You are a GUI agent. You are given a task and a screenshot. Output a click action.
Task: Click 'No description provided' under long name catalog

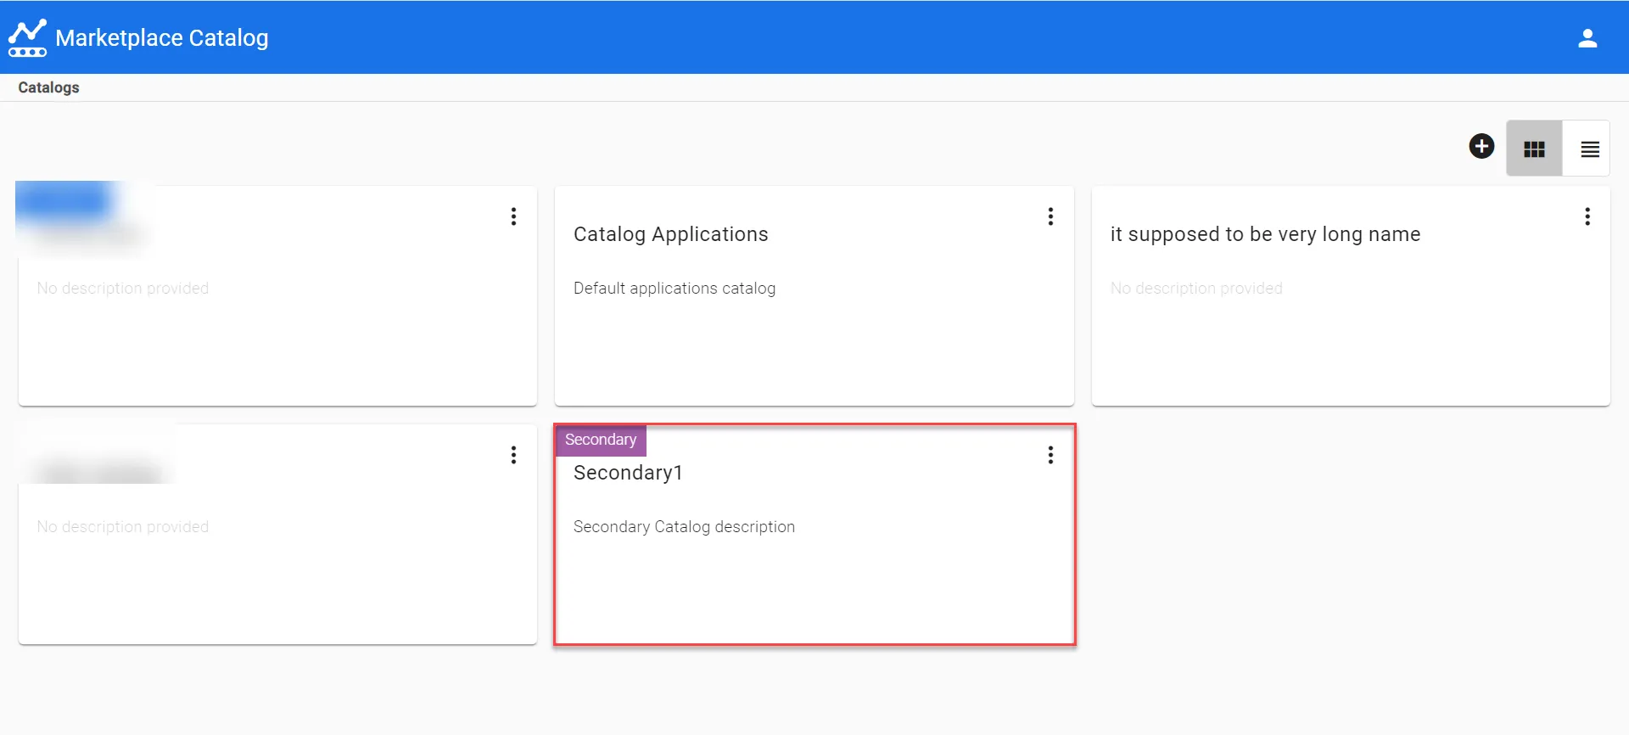(x=1196, y=289)
